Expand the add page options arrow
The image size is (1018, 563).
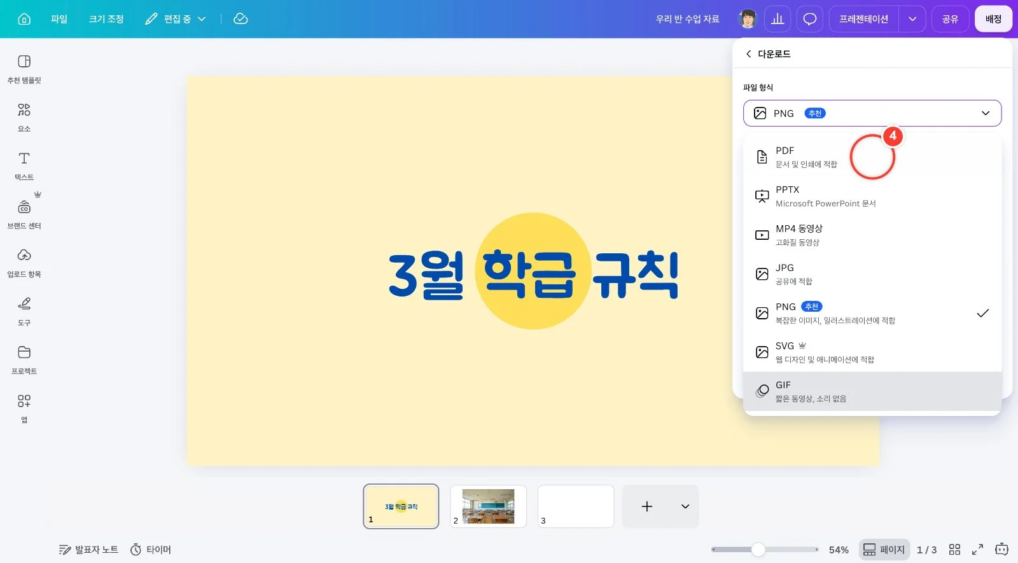[685, 506]
